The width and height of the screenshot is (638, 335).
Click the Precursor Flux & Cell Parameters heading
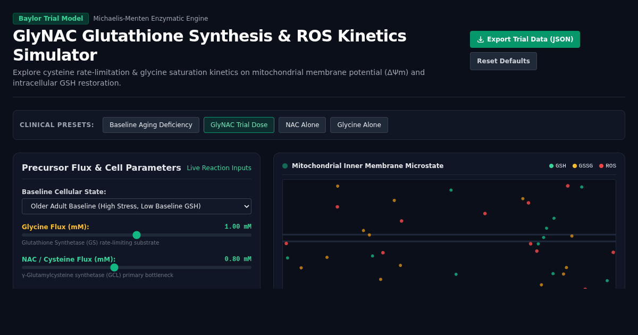pyautogui.click(x=102, y=167)
